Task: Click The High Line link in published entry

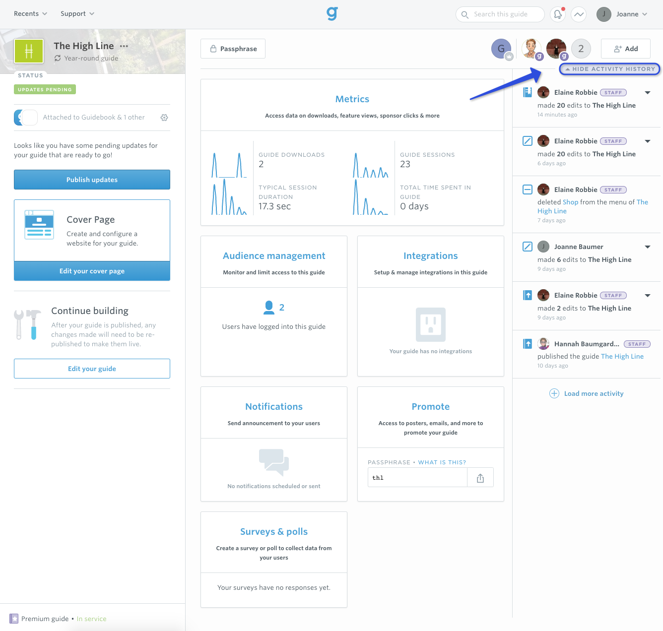Action: coord(622,356)
